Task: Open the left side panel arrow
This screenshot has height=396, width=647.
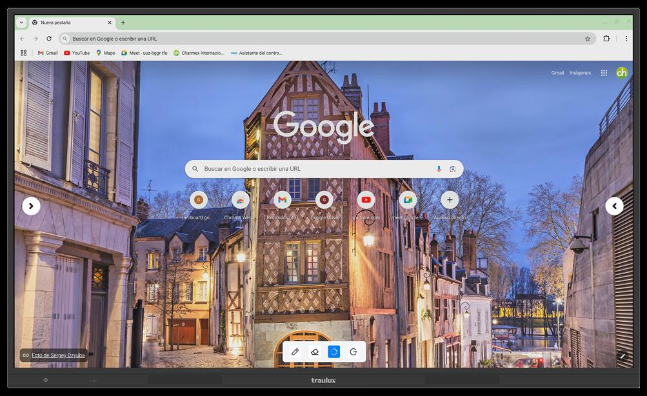Action: click(x=31, y=206)
